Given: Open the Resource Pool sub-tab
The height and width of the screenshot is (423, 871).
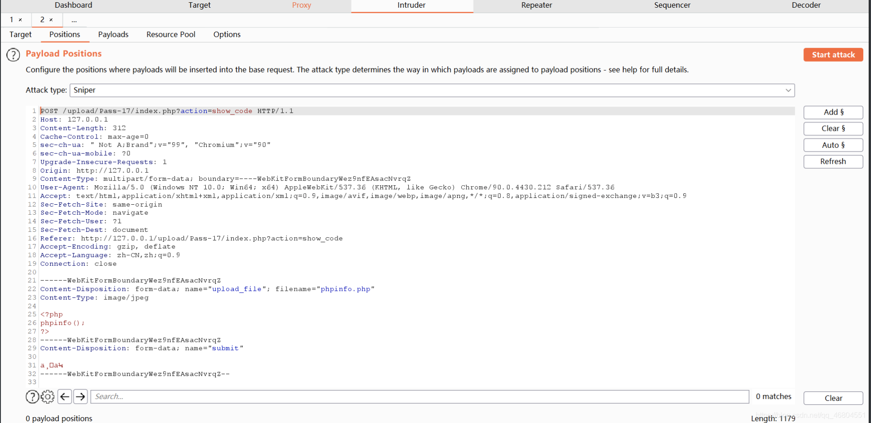Looking at the screenshot, I should pos(171,34).
